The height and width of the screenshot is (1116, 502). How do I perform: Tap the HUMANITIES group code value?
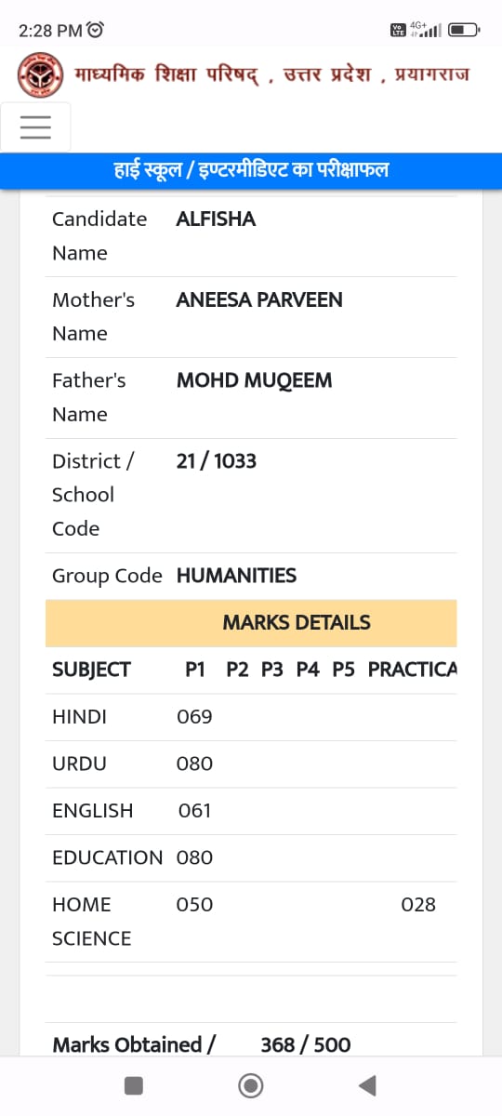coord(236,576)
